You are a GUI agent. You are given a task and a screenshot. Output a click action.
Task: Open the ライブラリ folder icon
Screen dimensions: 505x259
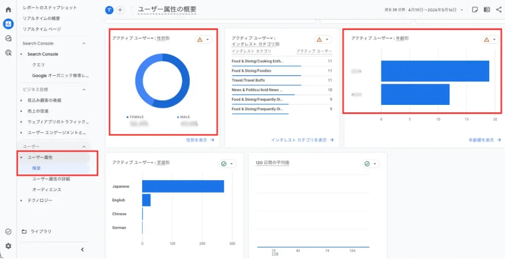pyautogui.click(x=24, y=231)
